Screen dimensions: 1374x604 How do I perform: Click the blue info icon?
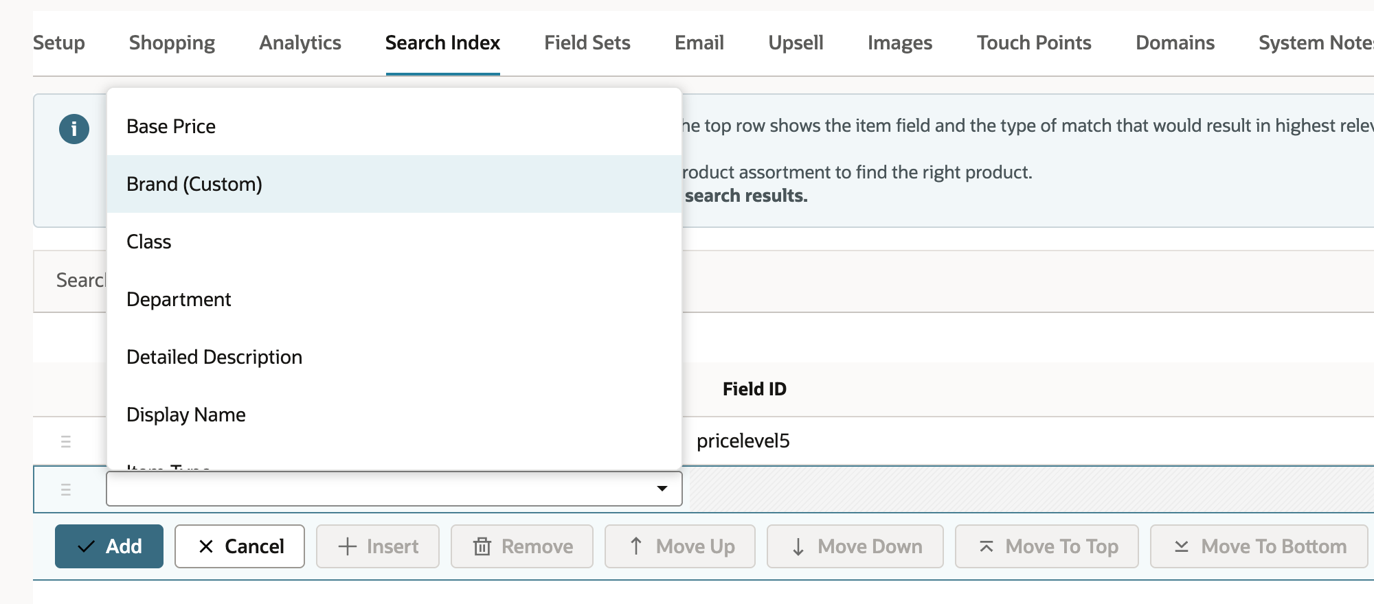point(74,129)
